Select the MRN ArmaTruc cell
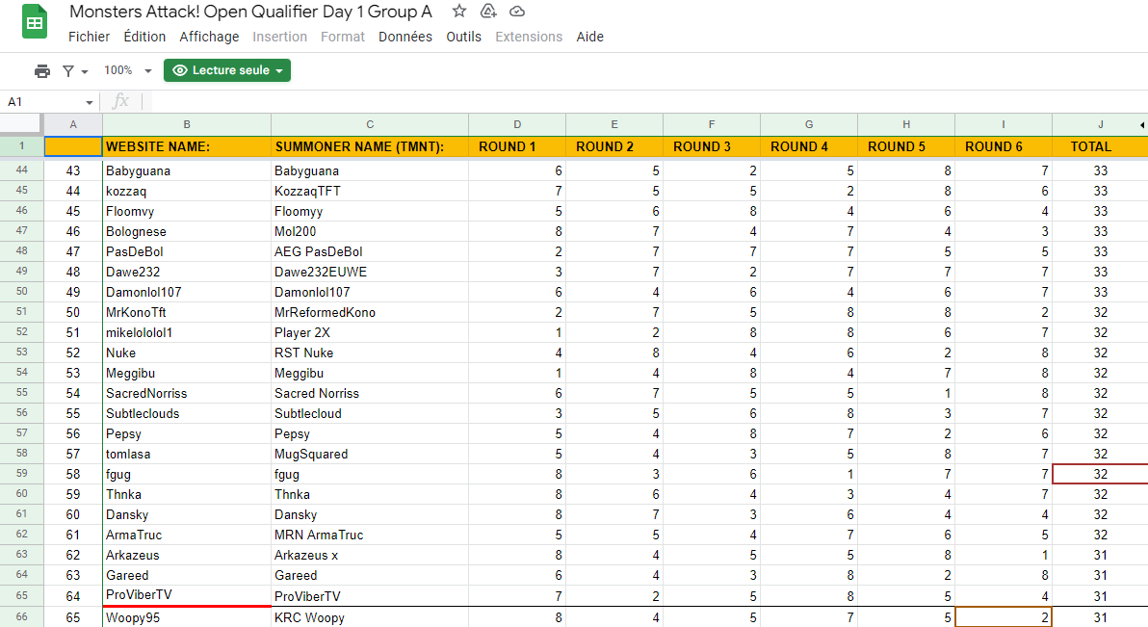 (370, 535)
